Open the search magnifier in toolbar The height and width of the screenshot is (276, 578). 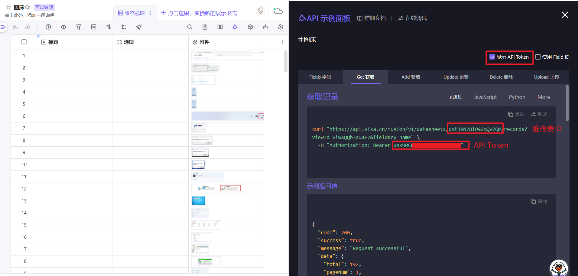190,27
